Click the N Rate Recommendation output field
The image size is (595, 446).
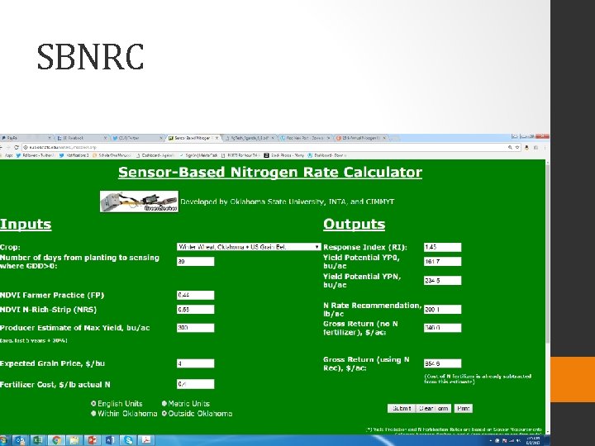[x=442, y=310]
